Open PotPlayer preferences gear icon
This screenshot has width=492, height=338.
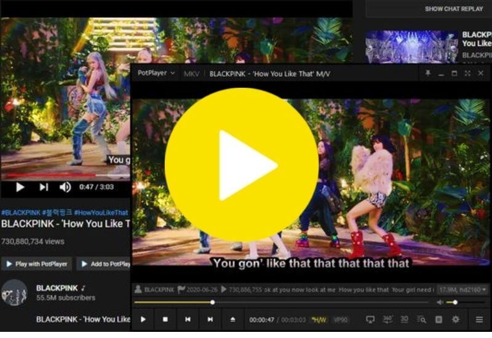[x=456, y=320]
